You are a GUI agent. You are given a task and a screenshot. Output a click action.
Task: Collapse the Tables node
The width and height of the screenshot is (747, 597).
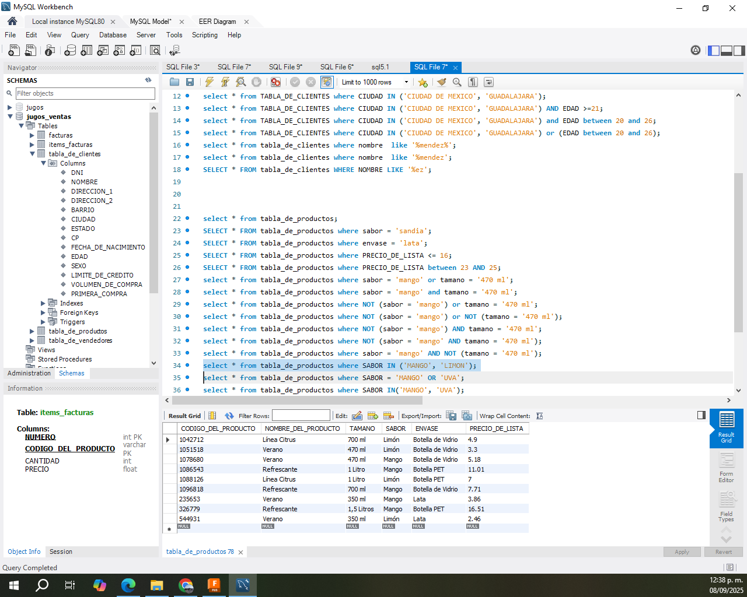pyautogui.click(x=21, y=126)
